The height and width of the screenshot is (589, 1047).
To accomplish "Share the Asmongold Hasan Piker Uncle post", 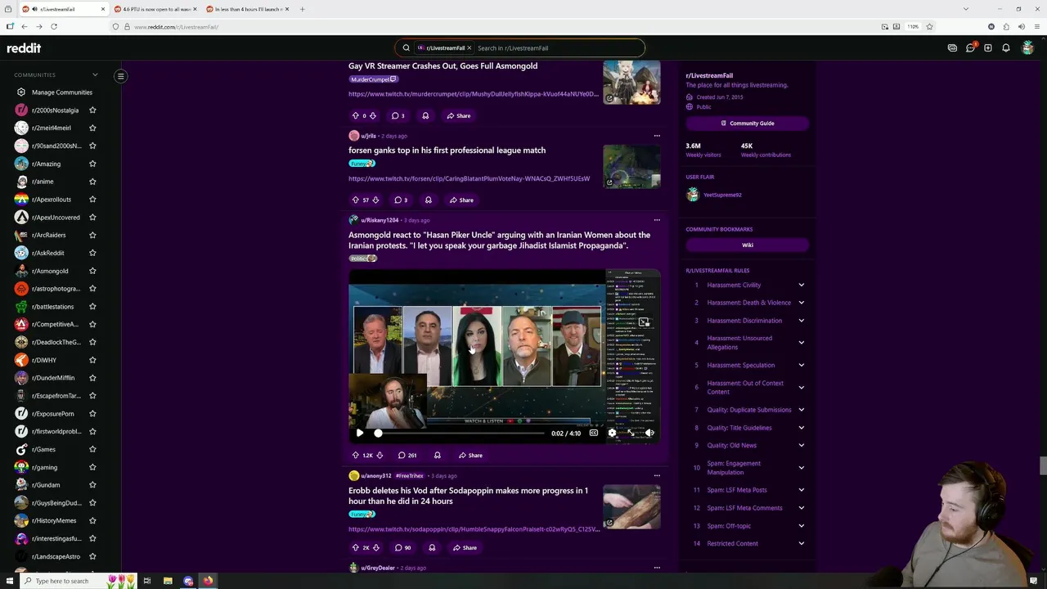I will pyautogui.click(x=470, y=455).
